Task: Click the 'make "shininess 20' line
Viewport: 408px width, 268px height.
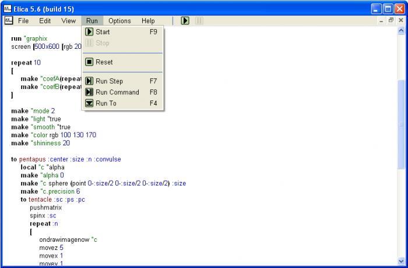Action: 40,143
